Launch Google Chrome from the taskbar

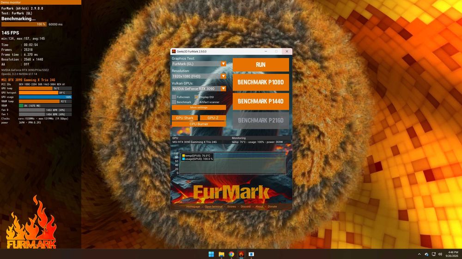pyautogui.click(x=231, y=254)
